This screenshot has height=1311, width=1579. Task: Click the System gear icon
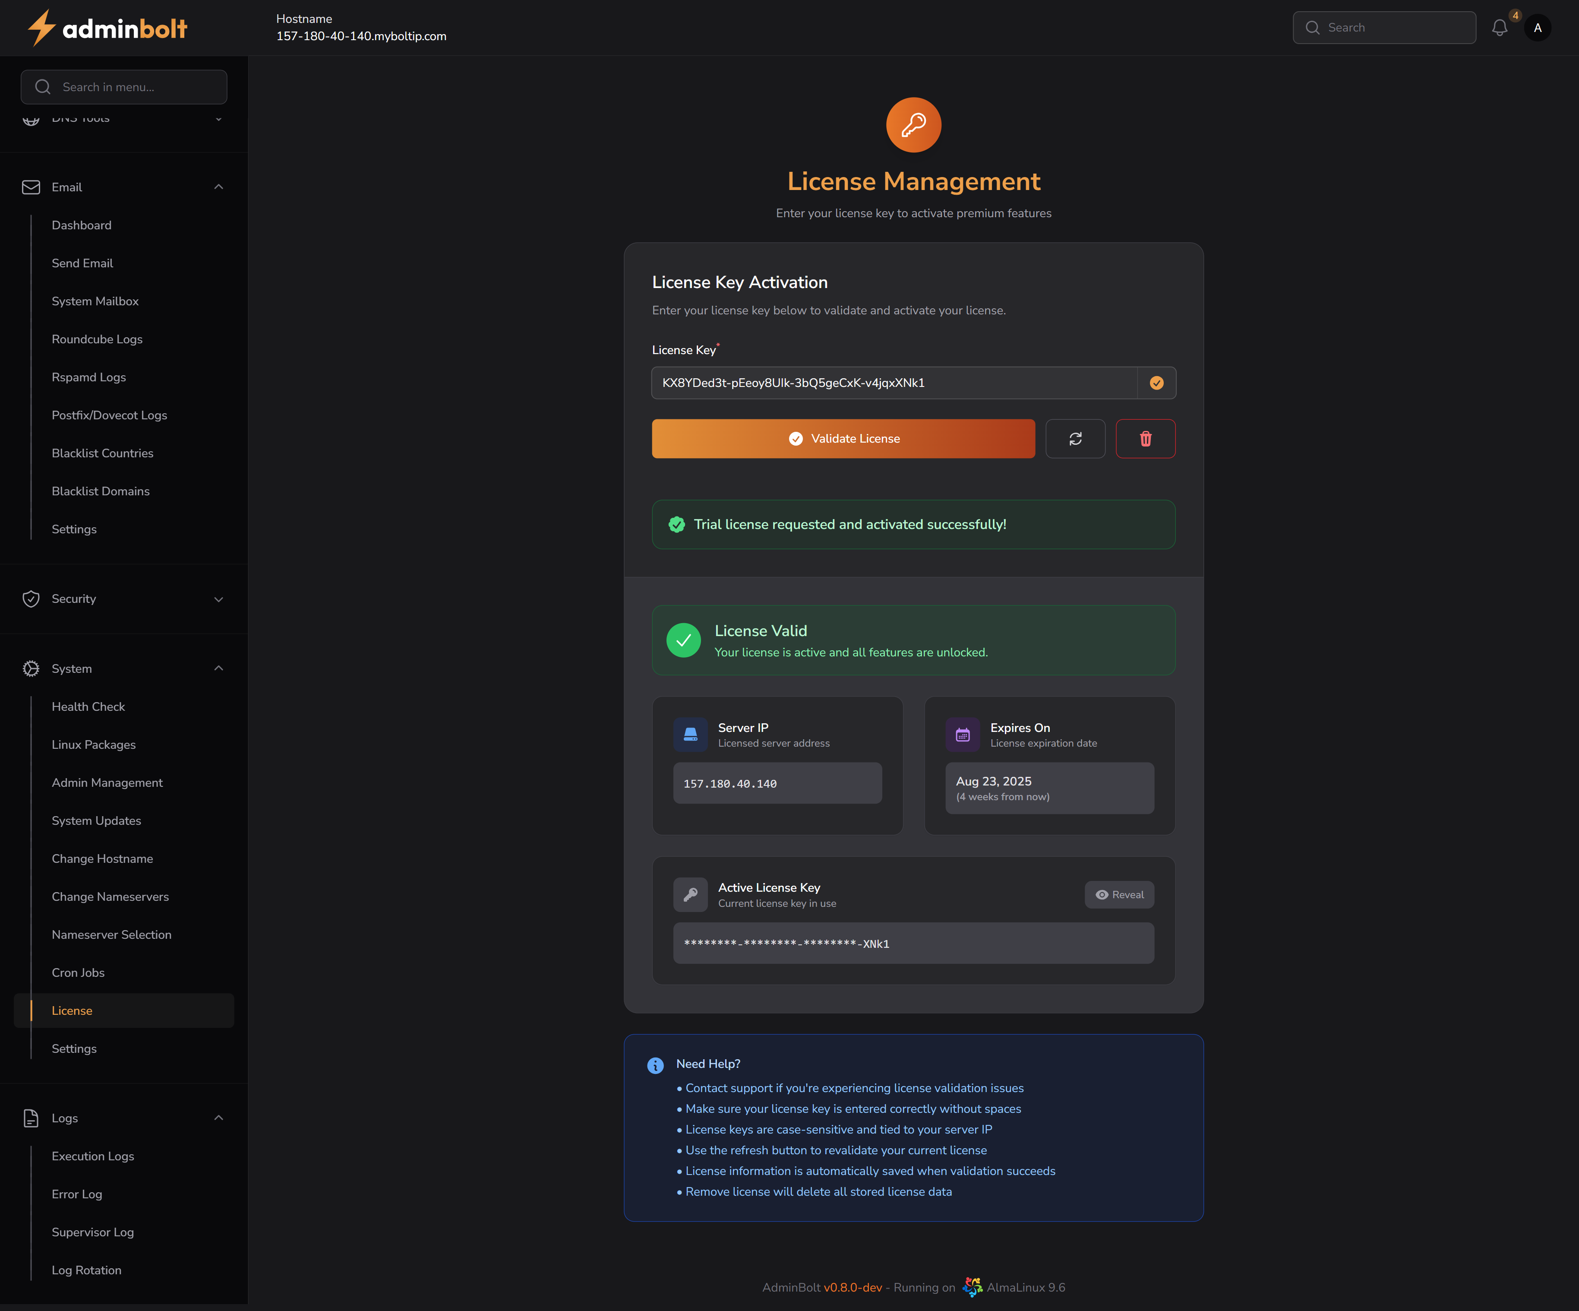pyautogui.click(x=32, y=668)
